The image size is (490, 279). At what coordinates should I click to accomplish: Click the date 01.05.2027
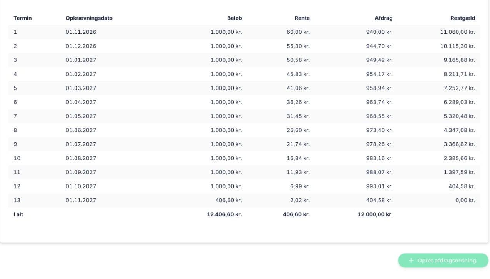pyautogui.click(x=81, y=116)
